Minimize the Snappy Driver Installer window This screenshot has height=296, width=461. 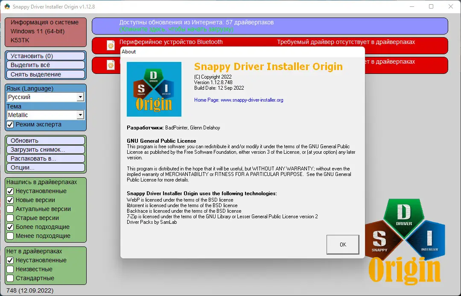[x=412, y=6]
